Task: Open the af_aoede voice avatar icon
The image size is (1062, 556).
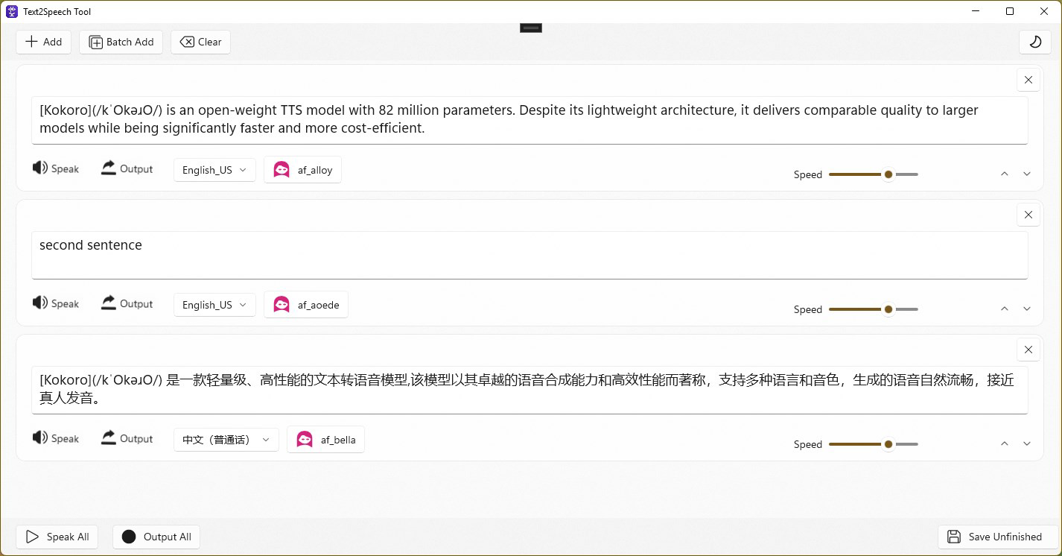Action: tap(282, 304)
